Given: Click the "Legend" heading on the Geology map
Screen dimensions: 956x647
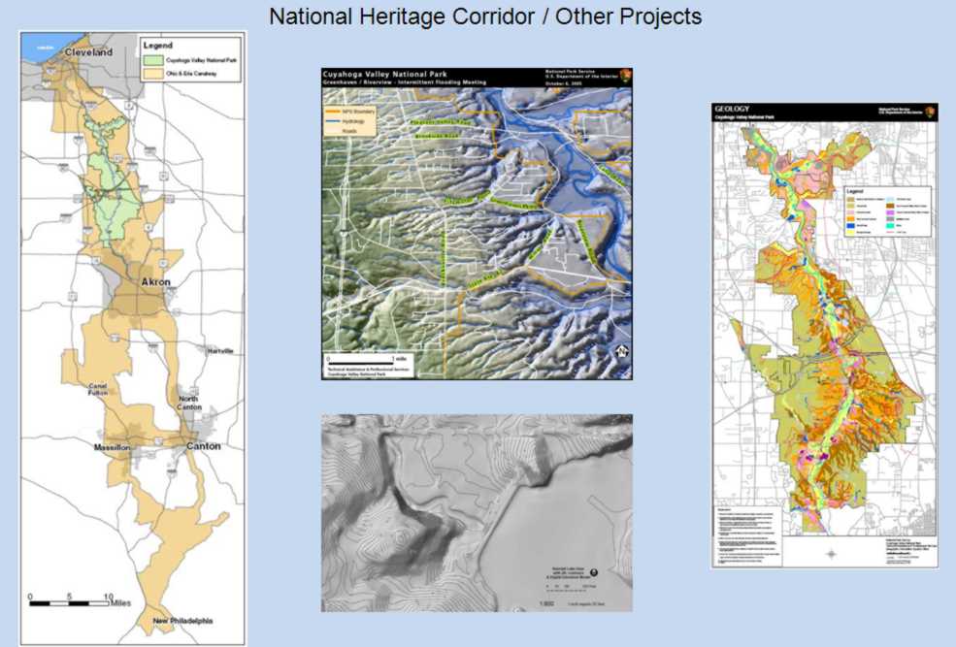Looking at the screenshot, I should point(854,191).
